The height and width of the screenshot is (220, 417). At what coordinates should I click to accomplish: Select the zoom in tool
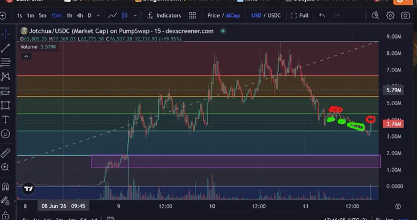(5, 167)
